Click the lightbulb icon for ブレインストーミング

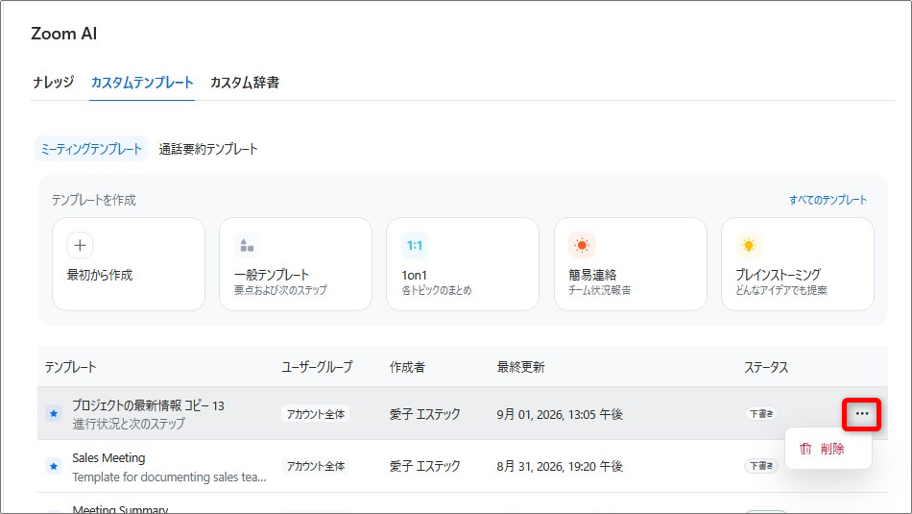[749, 246]
